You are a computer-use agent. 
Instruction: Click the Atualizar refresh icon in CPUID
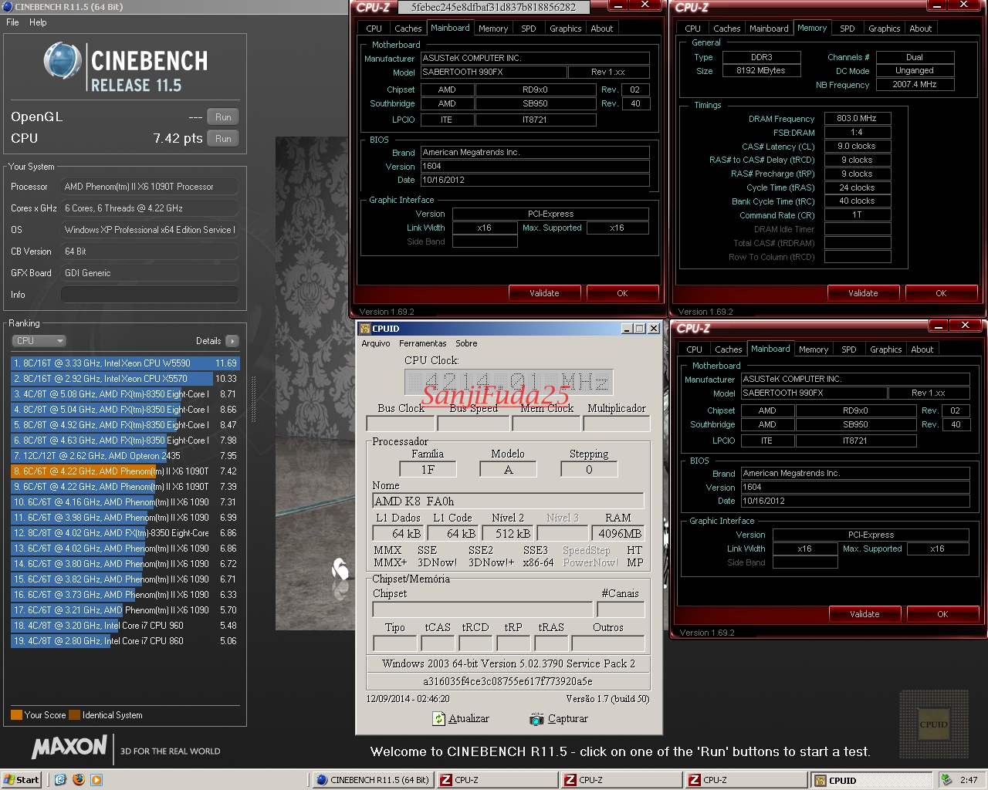pos(438,718)
